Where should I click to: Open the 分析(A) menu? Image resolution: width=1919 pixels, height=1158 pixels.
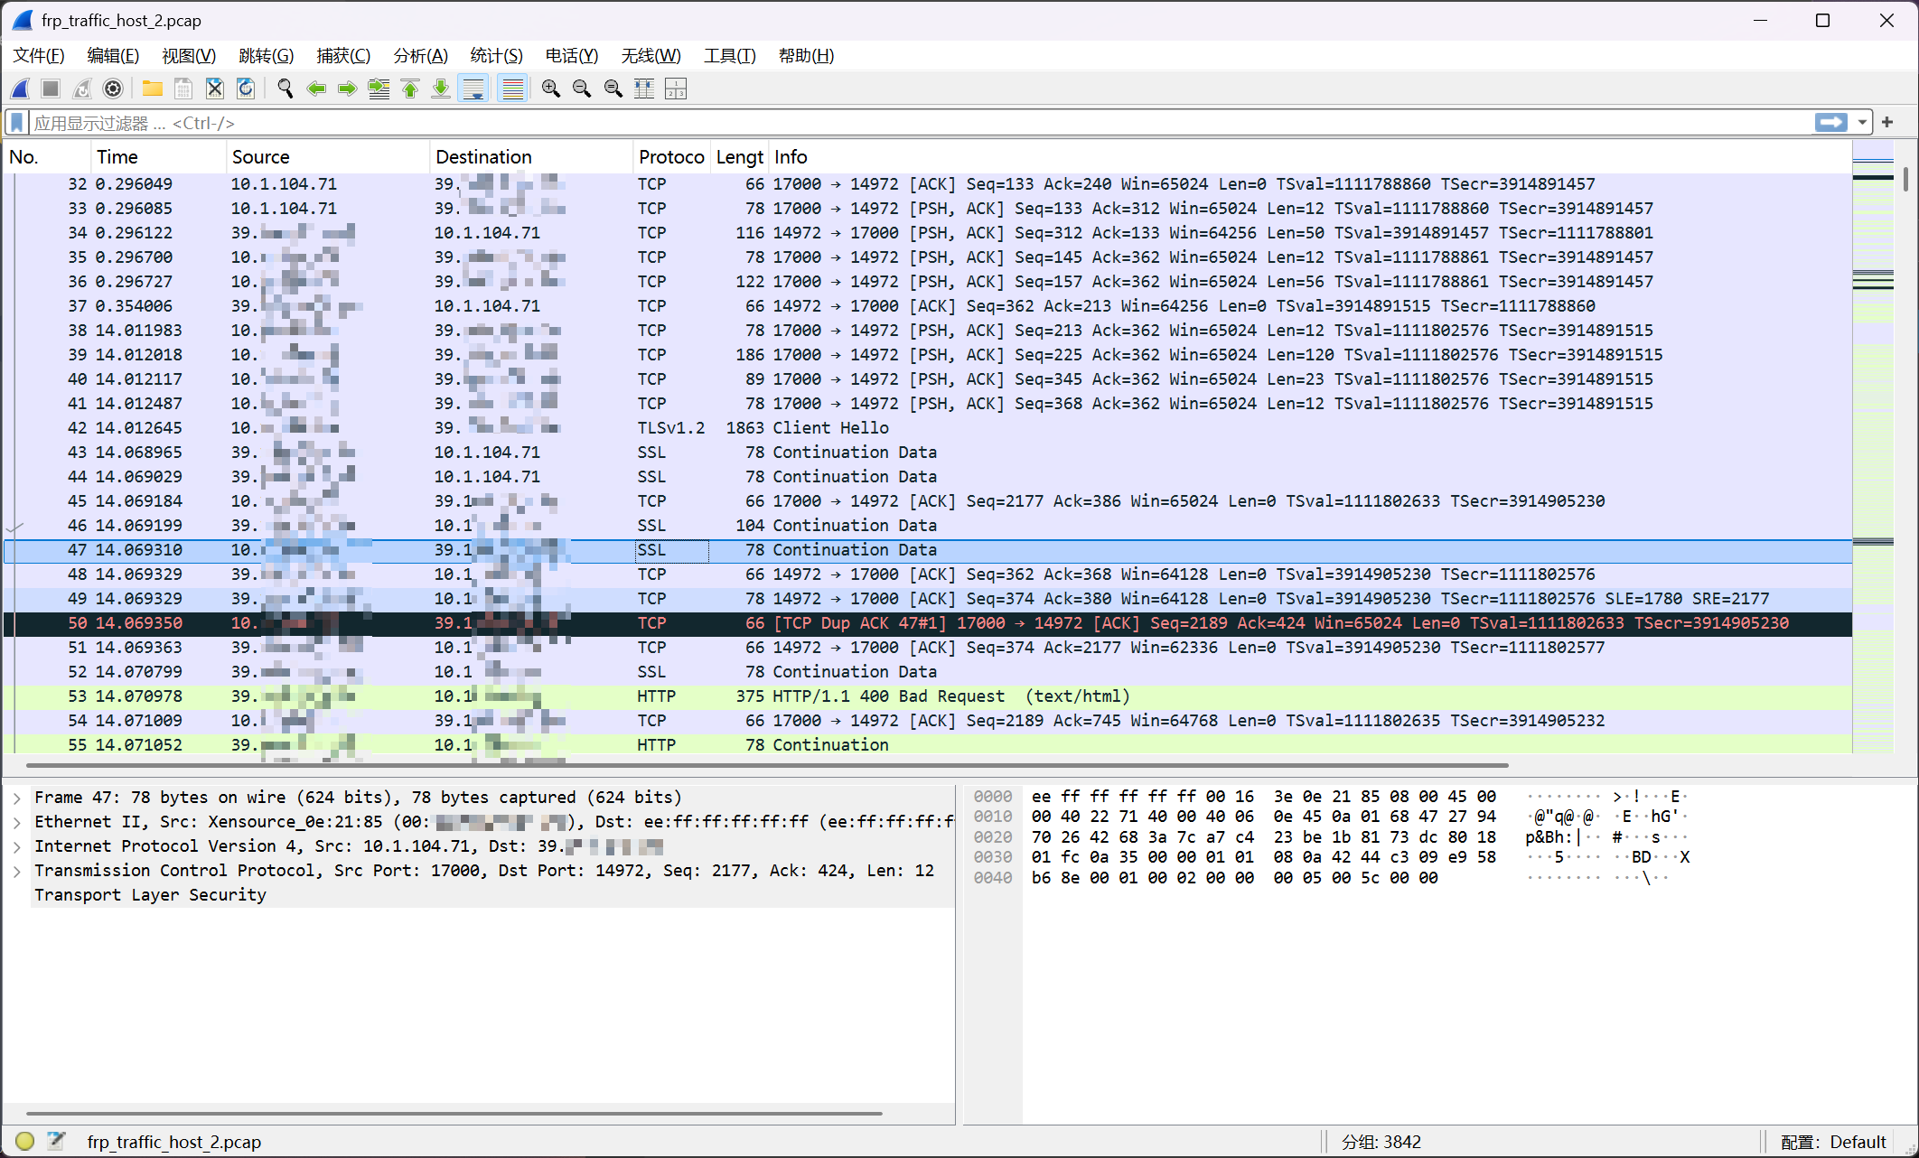pos(420,55)
